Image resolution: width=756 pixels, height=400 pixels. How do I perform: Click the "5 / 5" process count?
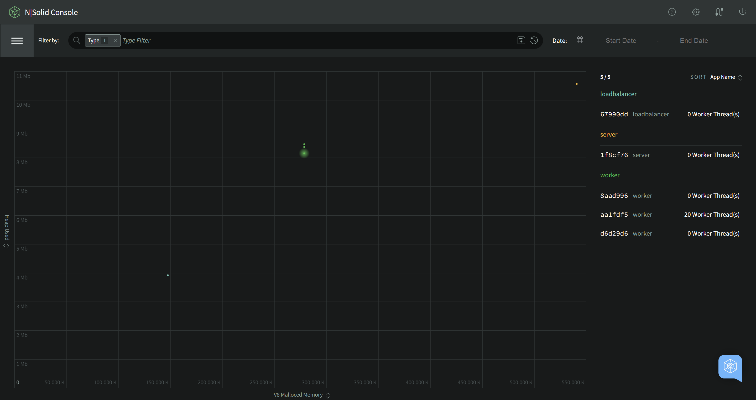tap(605, 77)
